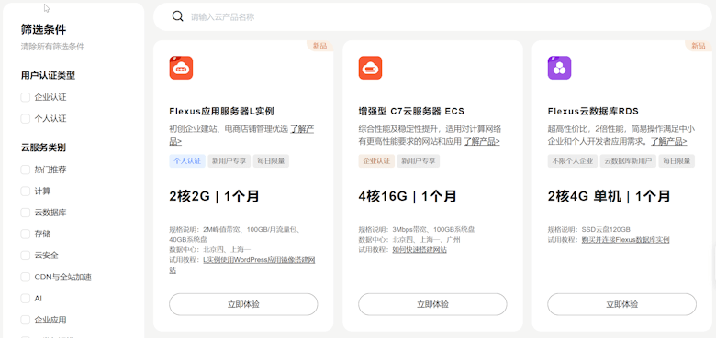The image size is (716, 338).
Task: Click the Flexus应用服务器L实例 title
Action: coord(221,111)
